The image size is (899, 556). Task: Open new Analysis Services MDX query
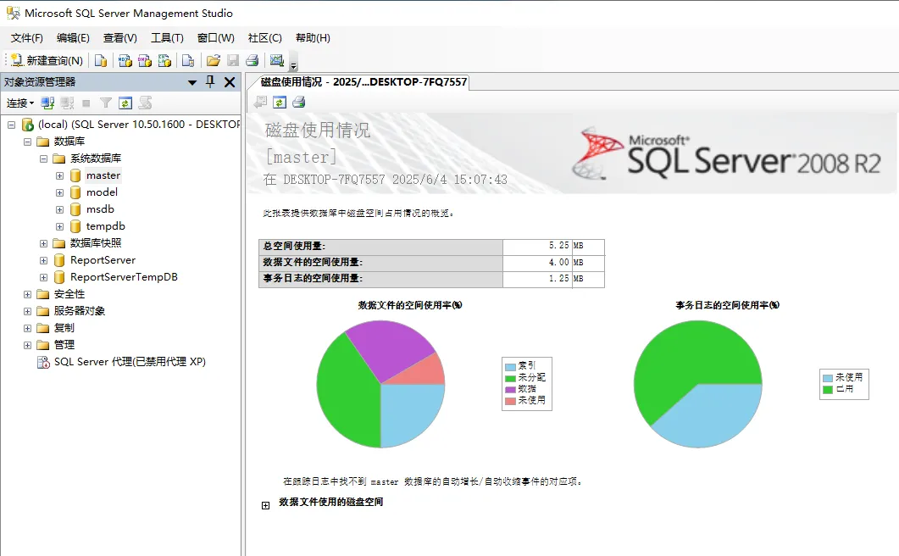coord(125,60)
